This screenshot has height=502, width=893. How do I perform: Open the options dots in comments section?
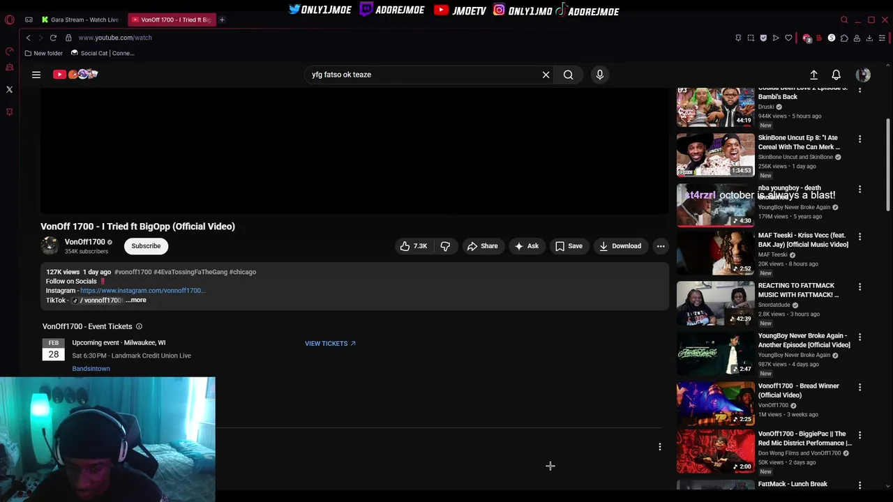[x=659, y=447]
